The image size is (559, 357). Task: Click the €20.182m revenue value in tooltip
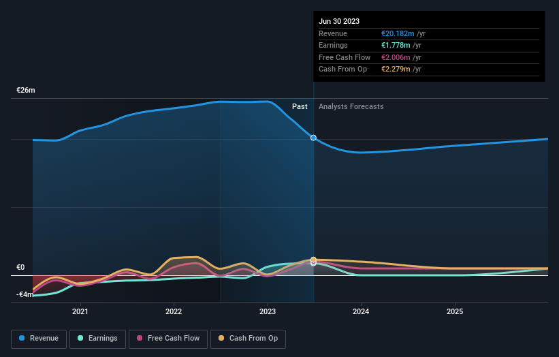398,33
